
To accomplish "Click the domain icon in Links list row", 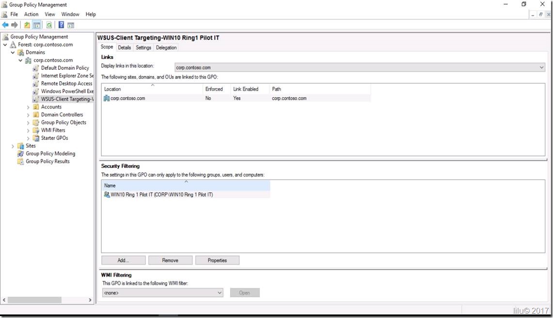I will [107, 98].
